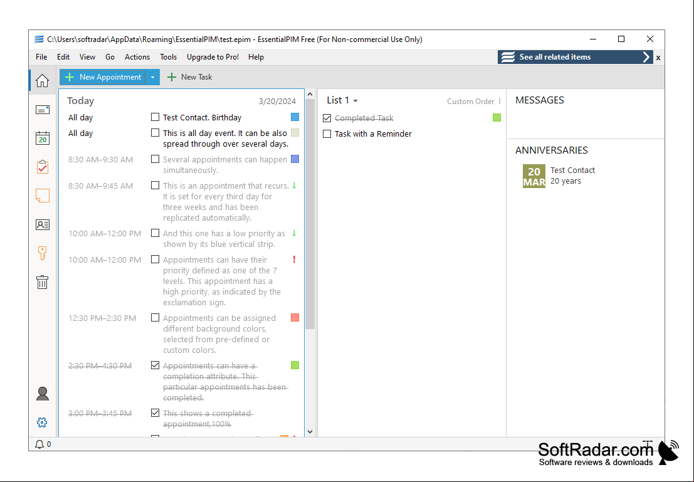
Task: Click the user account icon in the sidebar
Action: (x=43, y=394)
